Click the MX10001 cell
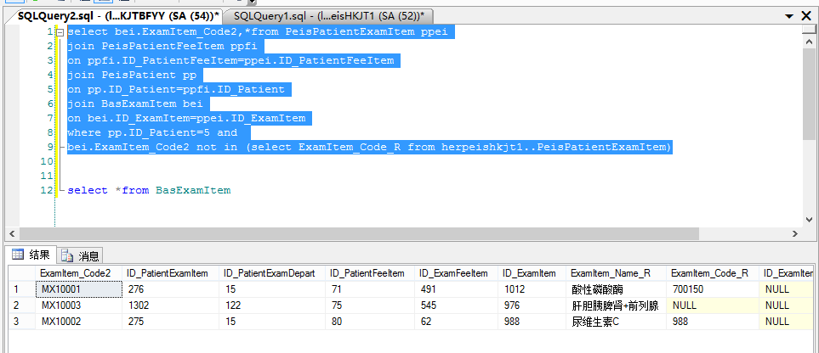The height and width of the screenshot is (353, 819). (x=78, y=289)
